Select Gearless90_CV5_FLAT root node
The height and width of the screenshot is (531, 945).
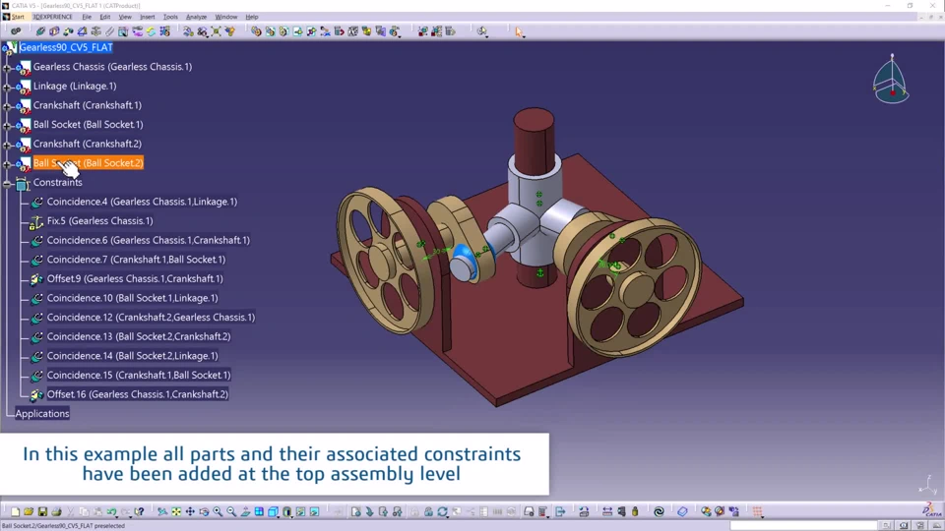coord(66,47)
